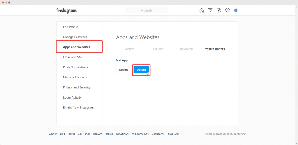Click the search field
298x145 pixels.
tap(147, 10)
